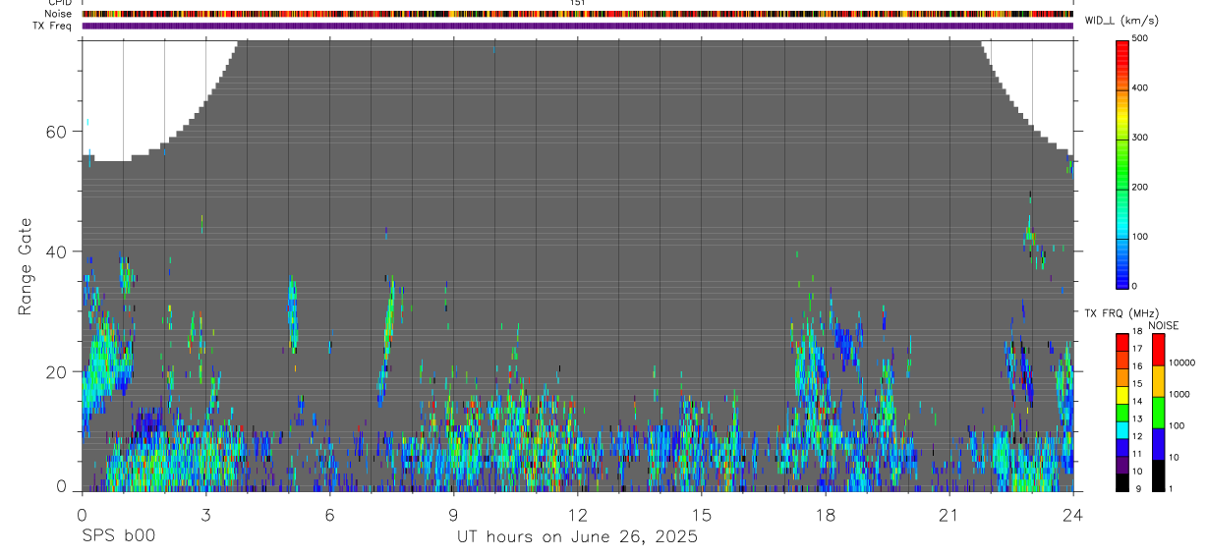Image resolution: width=1207 pixels, height=557 pixels.
Task: Click the purple TX Freq strip above the plot
Action: (x=577, y=26)
